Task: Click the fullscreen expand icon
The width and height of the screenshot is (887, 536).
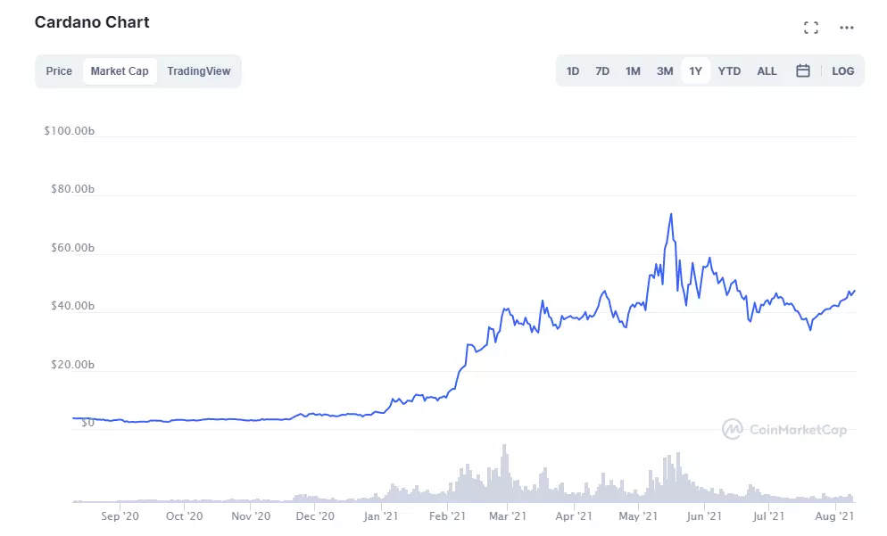Action: tap(811, 27)
